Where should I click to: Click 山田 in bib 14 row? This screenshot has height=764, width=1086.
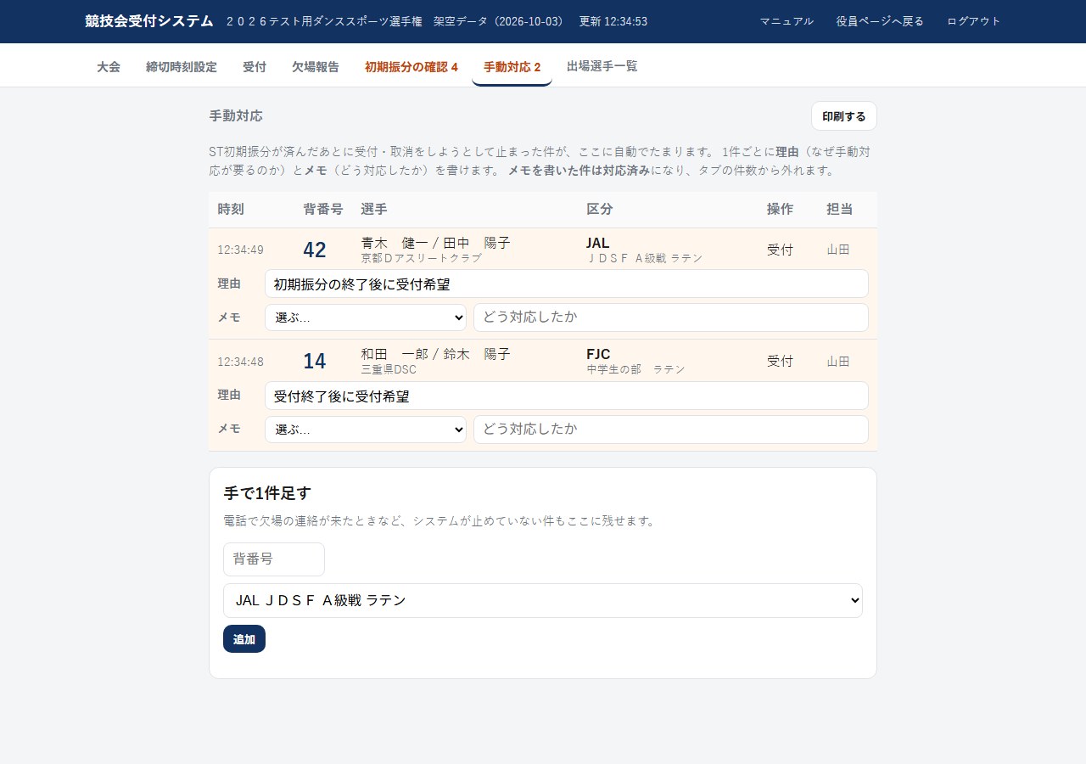[838, 362]
